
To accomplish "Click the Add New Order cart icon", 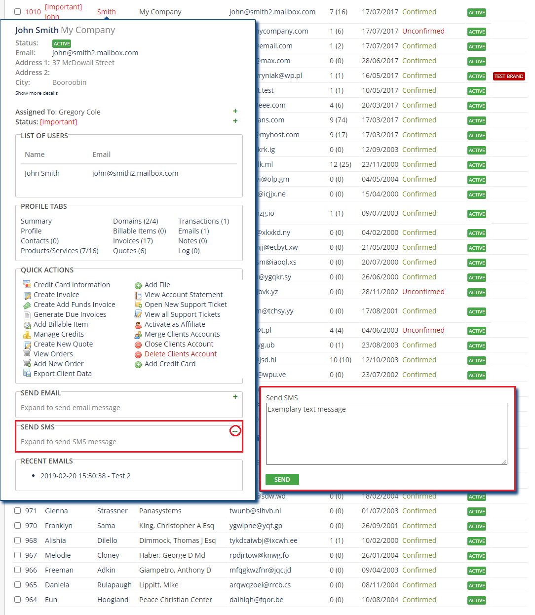I will click(27, 363).
